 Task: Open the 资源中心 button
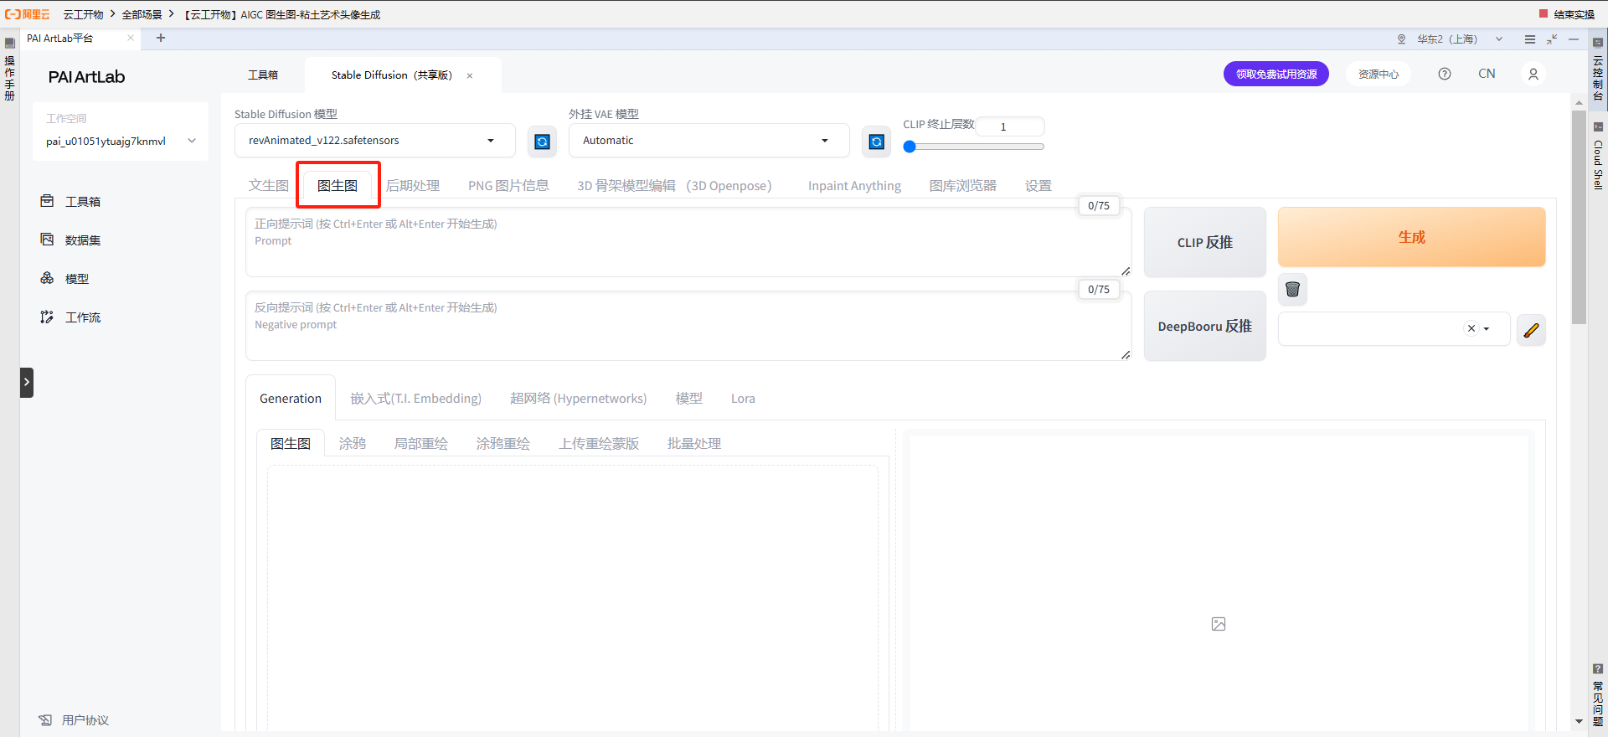[x=1379, y=74]
